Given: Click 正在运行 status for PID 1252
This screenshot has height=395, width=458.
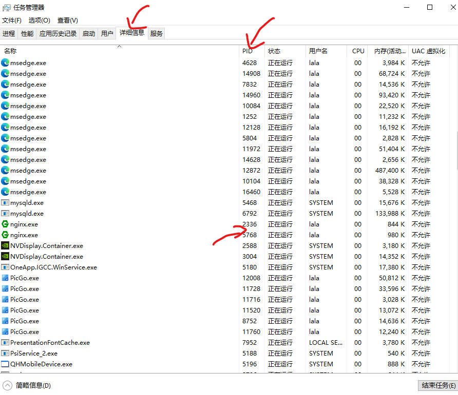Looking at the screenshot, I should click(280, 117).
